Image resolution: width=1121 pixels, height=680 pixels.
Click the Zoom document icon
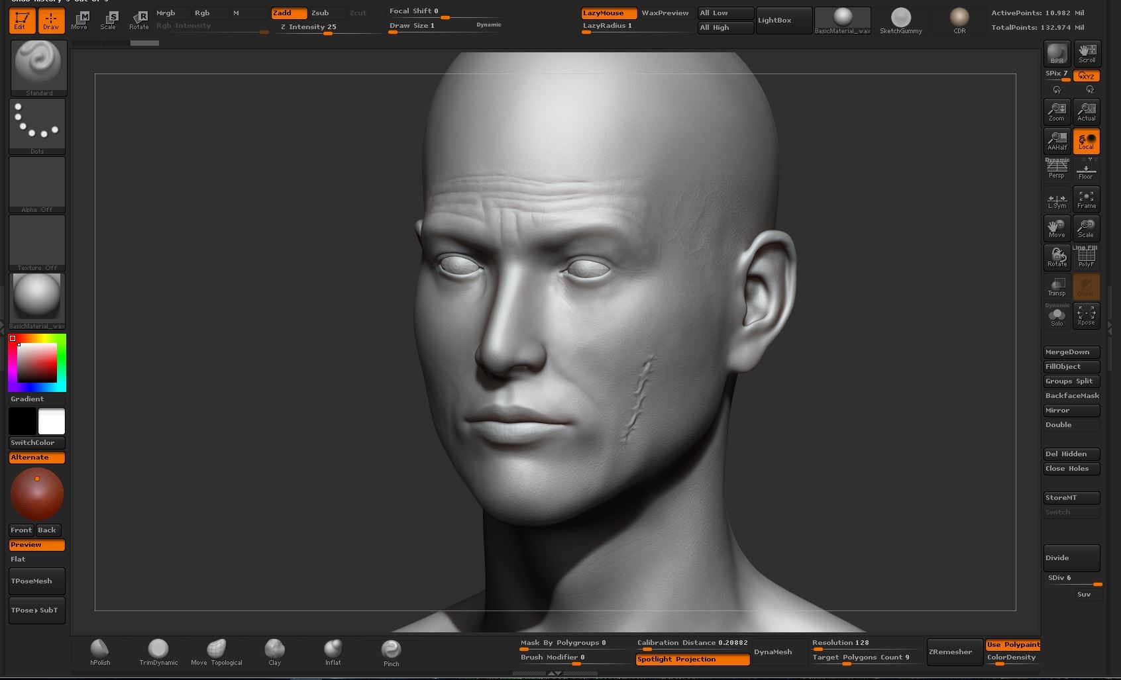click(1057, 111)
